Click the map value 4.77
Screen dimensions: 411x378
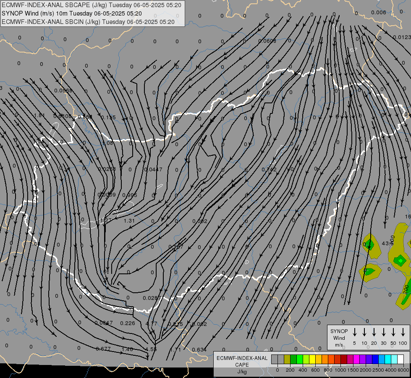(x=151, y=323)
